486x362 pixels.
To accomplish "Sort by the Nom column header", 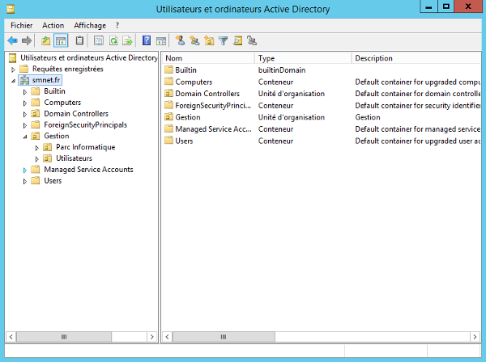I will pyautogui.click(x=208, y=58).
